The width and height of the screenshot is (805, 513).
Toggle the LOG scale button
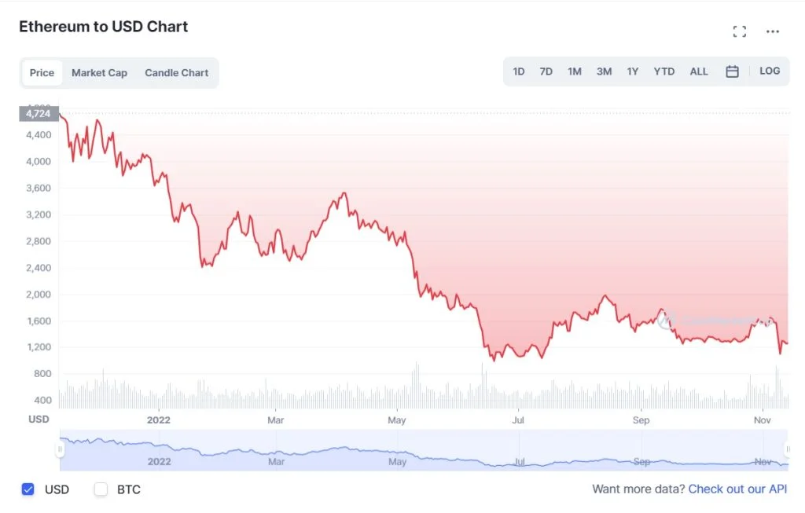(770, 71)
